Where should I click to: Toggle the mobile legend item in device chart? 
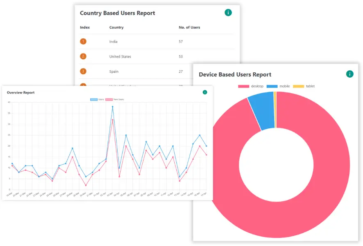pyautogui.click(x=278, y=86)
